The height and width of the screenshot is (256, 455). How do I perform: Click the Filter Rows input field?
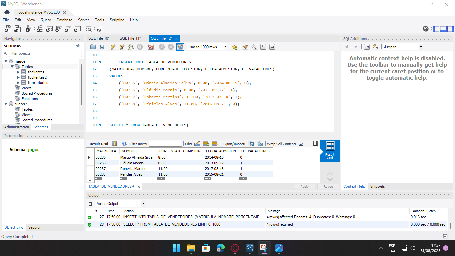coord(165,144)
